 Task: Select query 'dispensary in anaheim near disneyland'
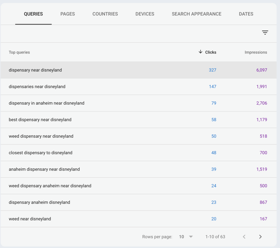[x=46, y=103]
